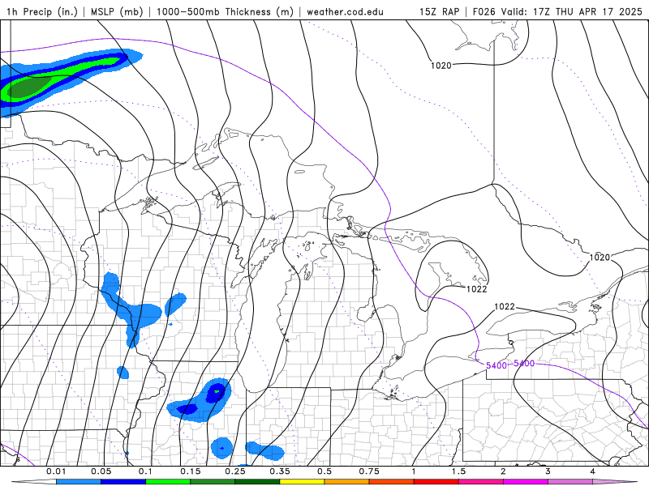Click the dark green 0.25 legend swatch
Viewport: 649px width, 486px height.
tap(257, 482)
